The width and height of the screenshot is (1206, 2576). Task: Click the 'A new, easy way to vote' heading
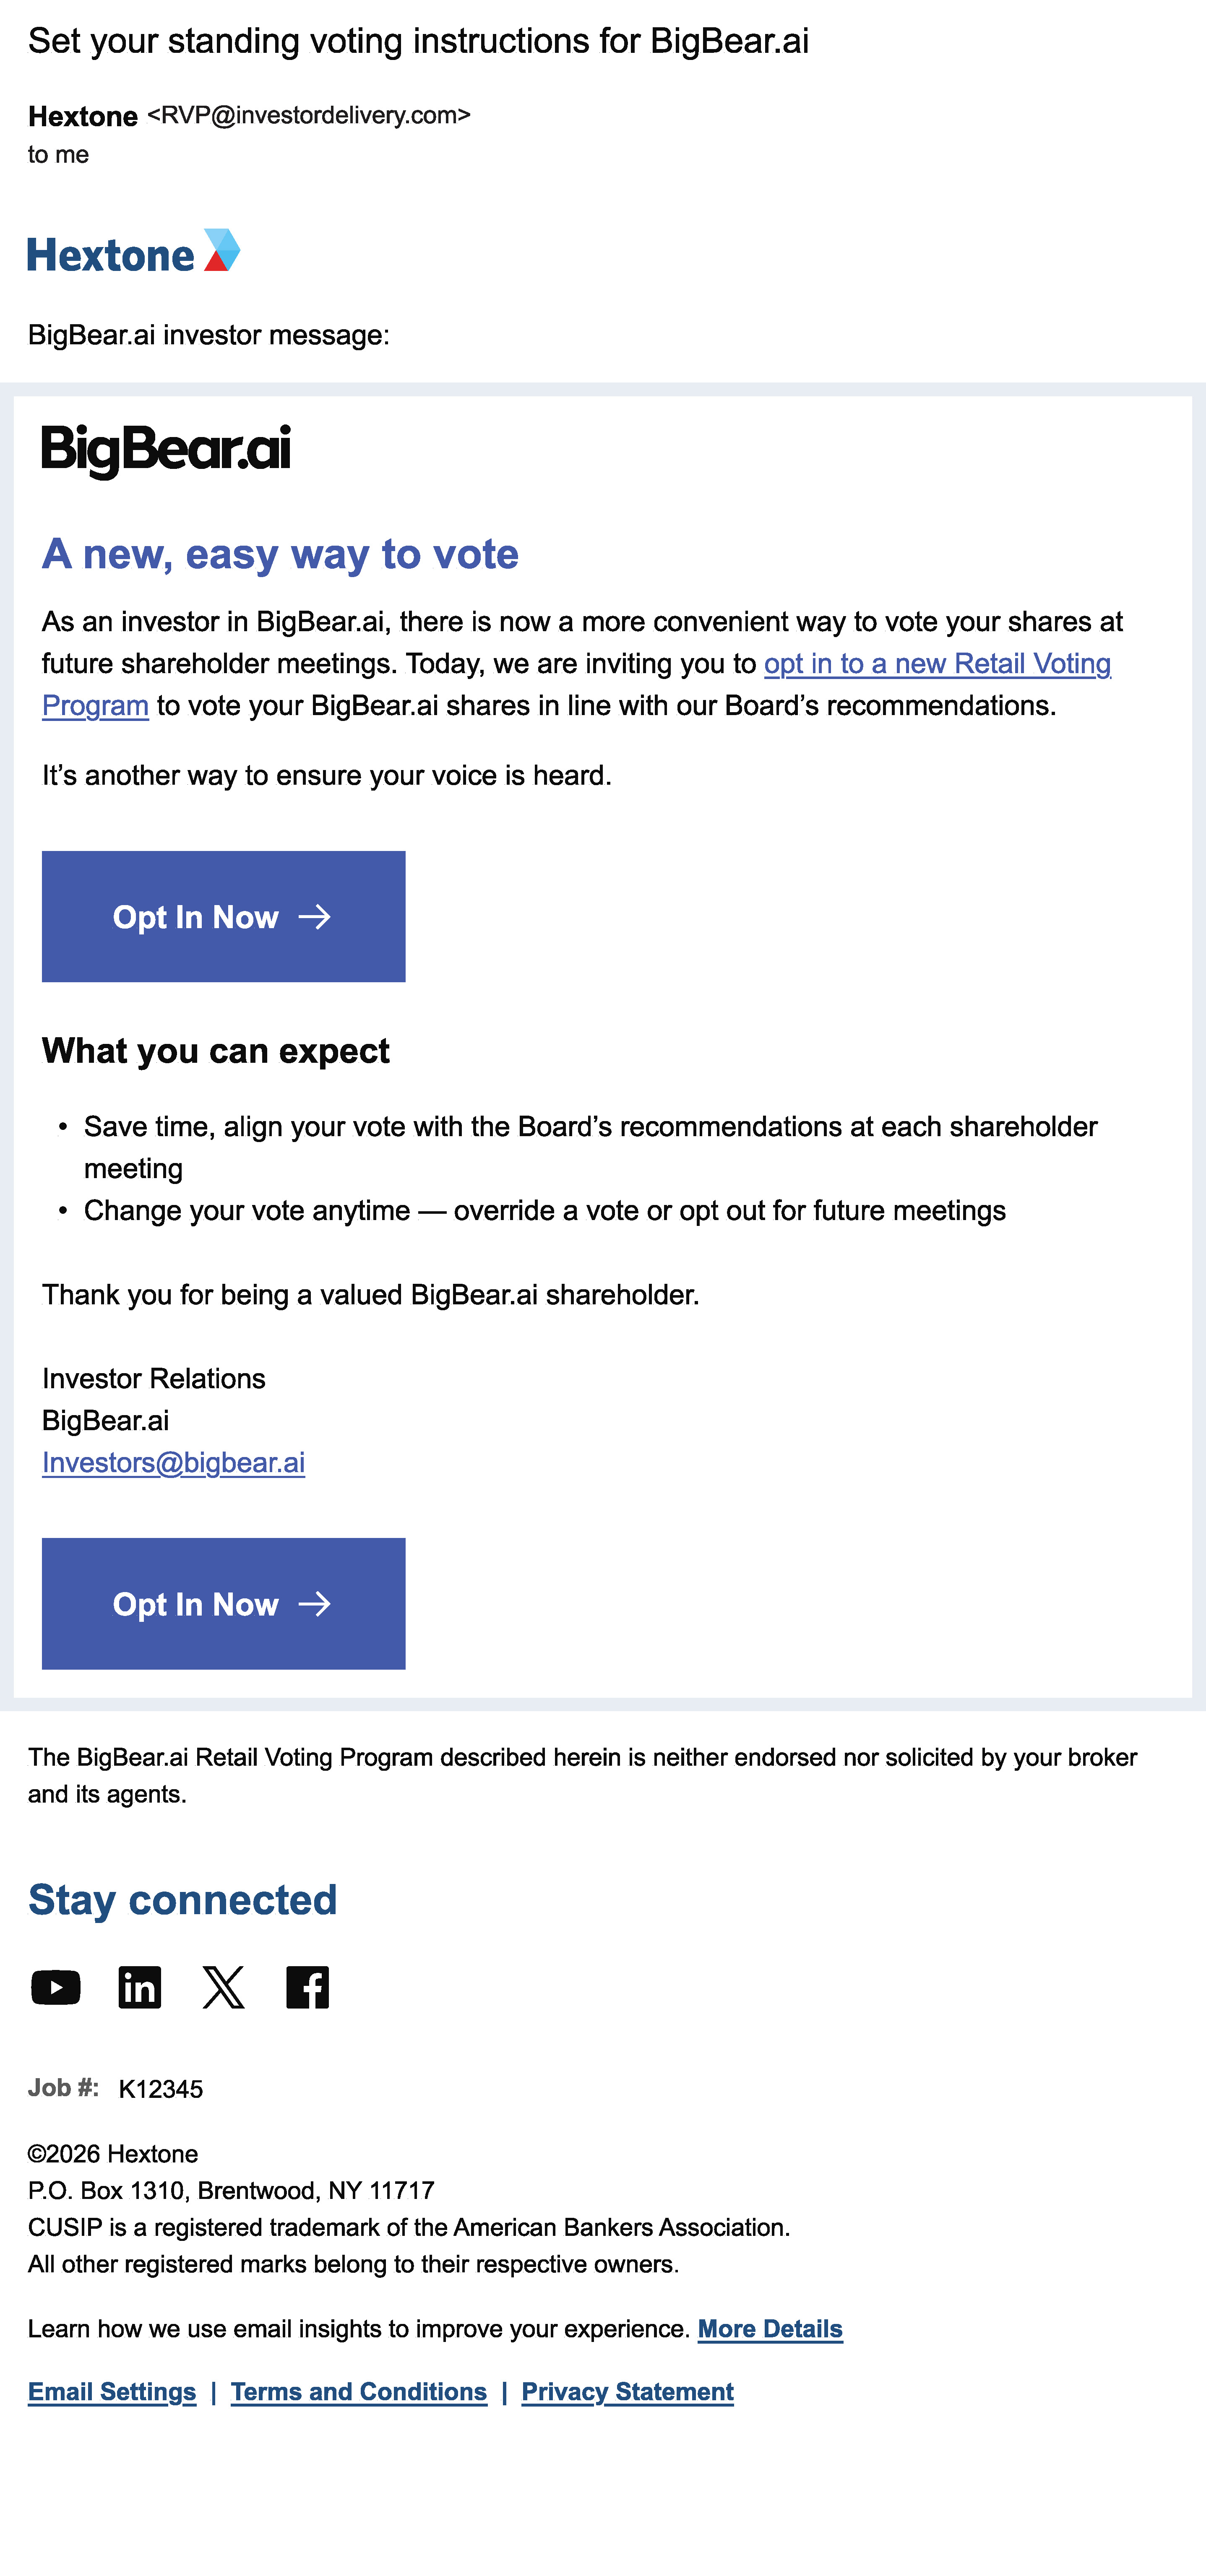[x=280, y=554]
